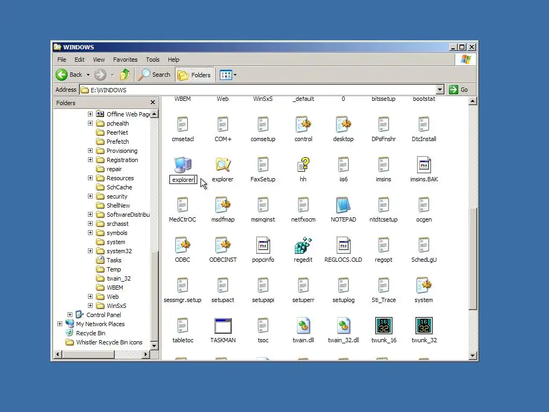Expand the Provisioning folder node
The width and height of the screenshot is (549, 412).
[x=90, y=151]
